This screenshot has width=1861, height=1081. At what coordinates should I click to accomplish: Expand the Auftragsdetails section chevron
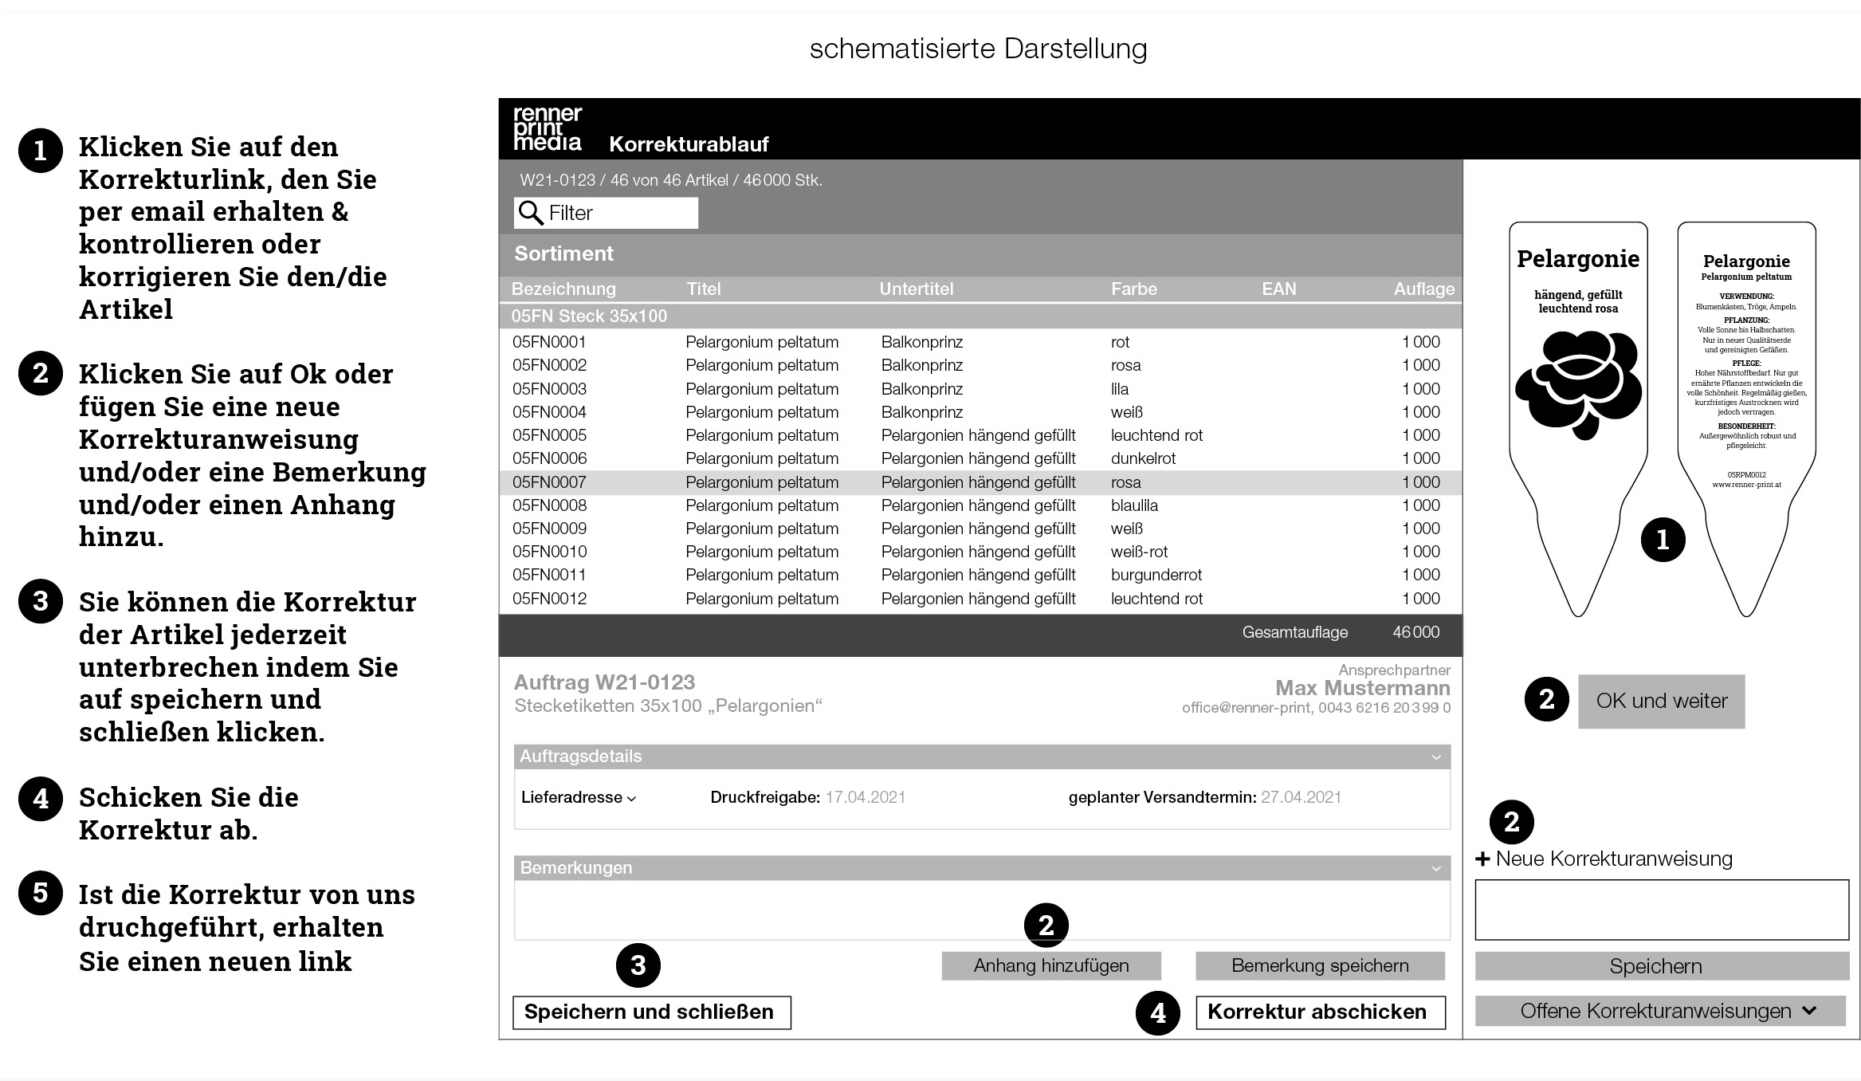1436,757
